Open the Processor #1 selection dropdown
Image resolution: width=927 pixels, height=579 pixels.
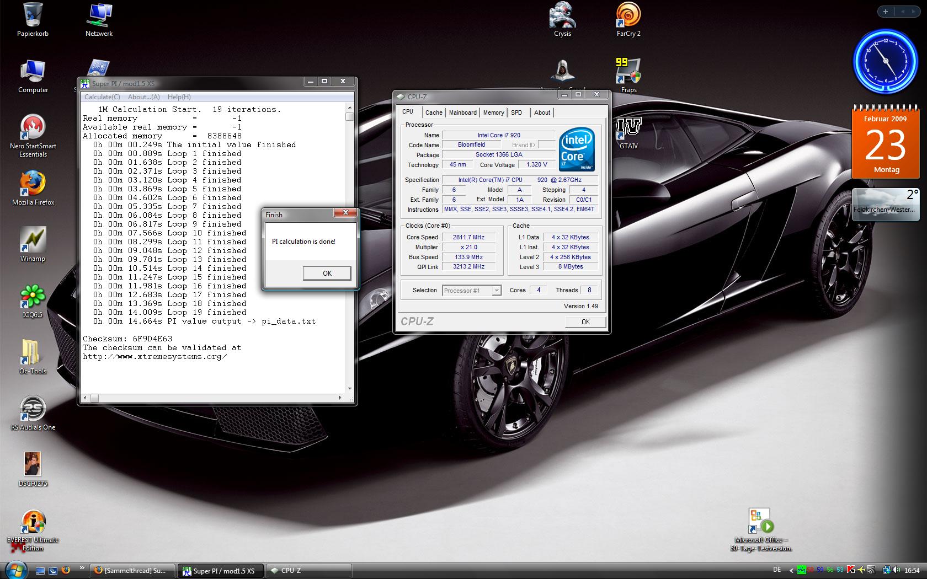tap(472, 290)
